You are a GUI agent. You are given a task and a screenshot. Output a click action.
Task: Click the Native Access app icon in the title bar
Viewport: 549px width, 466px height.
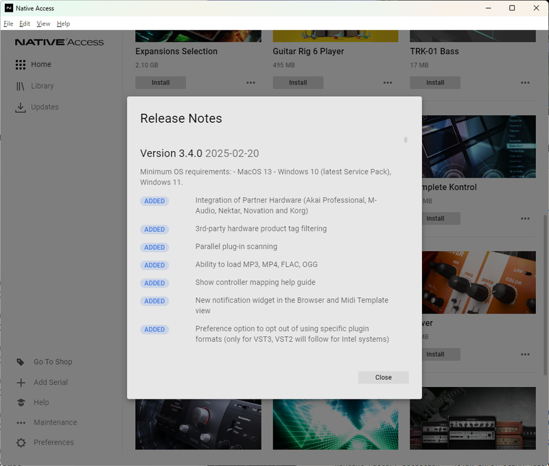(9, 8)
